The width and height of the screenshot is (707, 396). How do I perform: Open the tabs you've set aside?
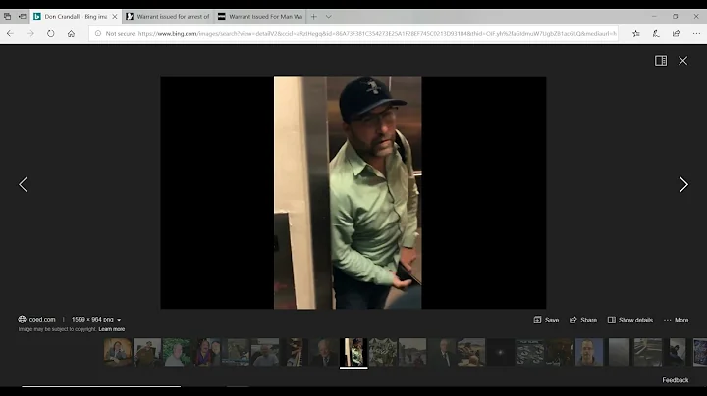tap(7, 17)
